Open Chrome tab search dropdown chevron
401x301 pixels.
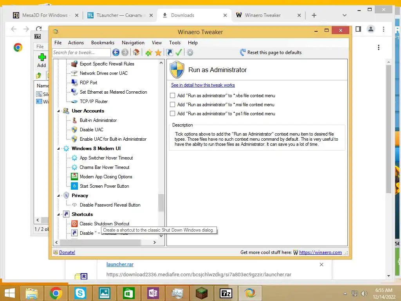pos(345,15)
